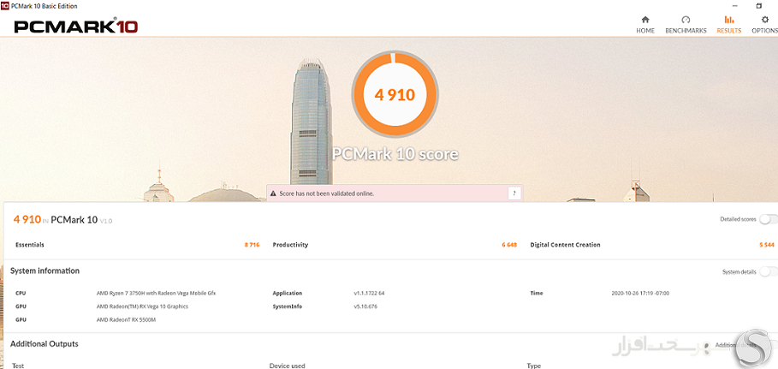The width and height of the screenshot is (778, 369).
Task: Select the Essentials label
Action: point(30,245)
